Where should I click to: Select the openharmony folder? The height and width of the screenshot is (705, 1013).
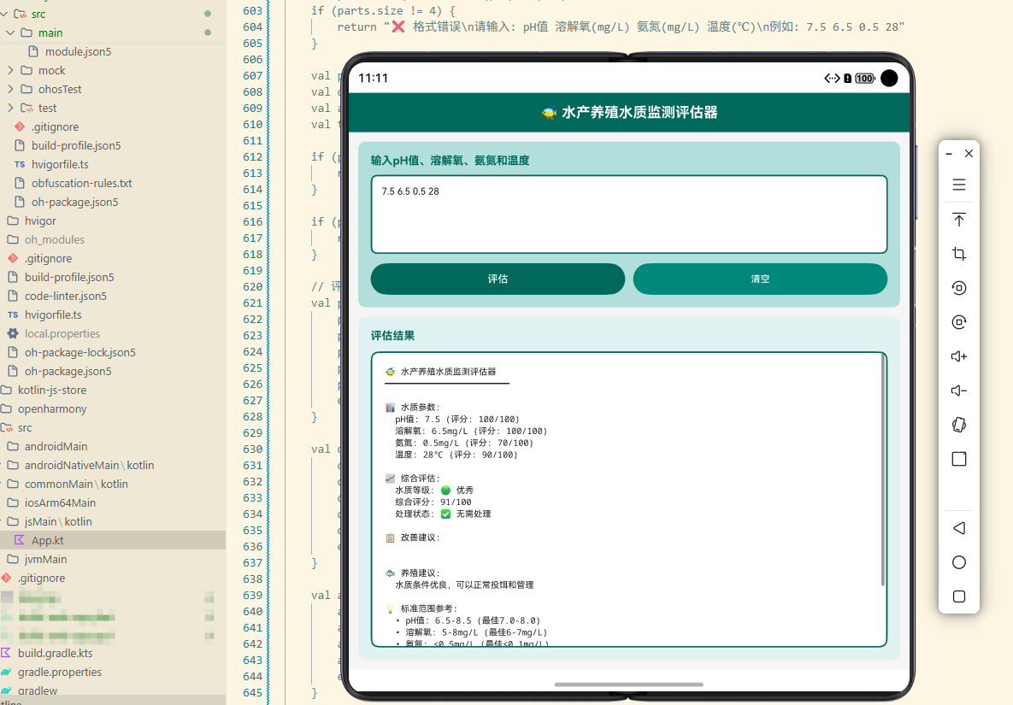(x=51, y=408)
